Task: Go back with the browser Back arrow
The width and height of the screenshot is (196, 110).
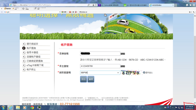Action: 2,5
